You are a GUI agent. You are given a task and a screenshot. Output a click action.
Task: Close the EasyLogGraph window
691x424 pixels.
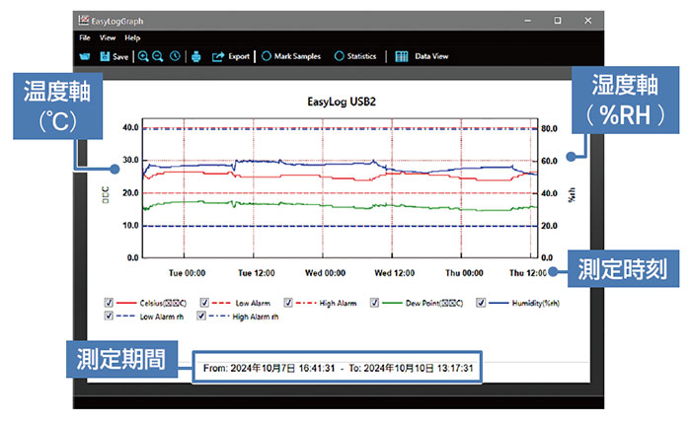[588, 21]
